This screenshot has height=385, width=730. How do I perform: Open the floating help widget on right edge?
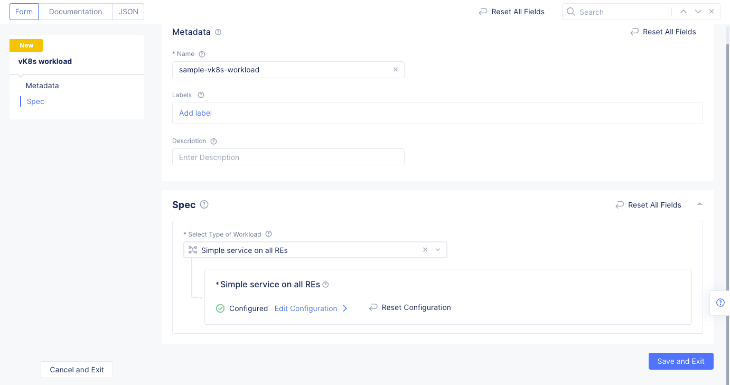[720, 303]
